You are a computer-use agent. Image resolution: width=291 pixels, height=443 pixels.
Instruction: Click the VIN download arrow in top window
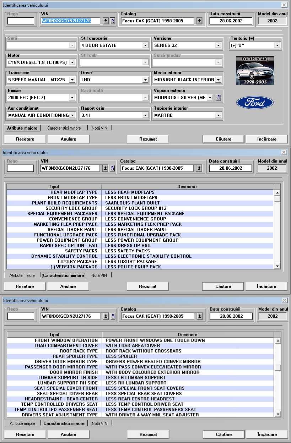click(x=106, y=21)
